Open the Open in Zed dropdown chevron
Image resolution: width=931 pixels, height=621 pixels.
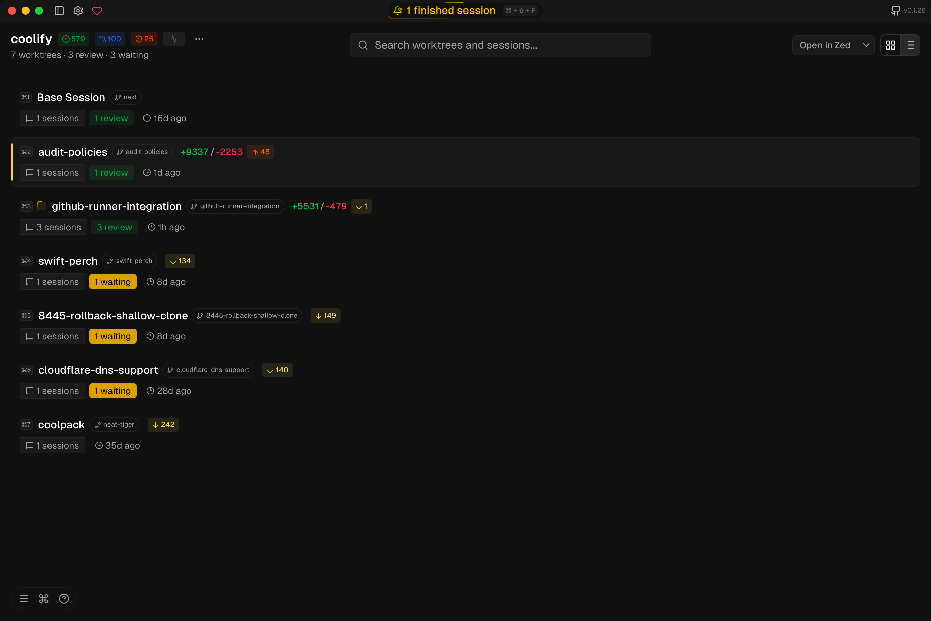tap(866, 45)
